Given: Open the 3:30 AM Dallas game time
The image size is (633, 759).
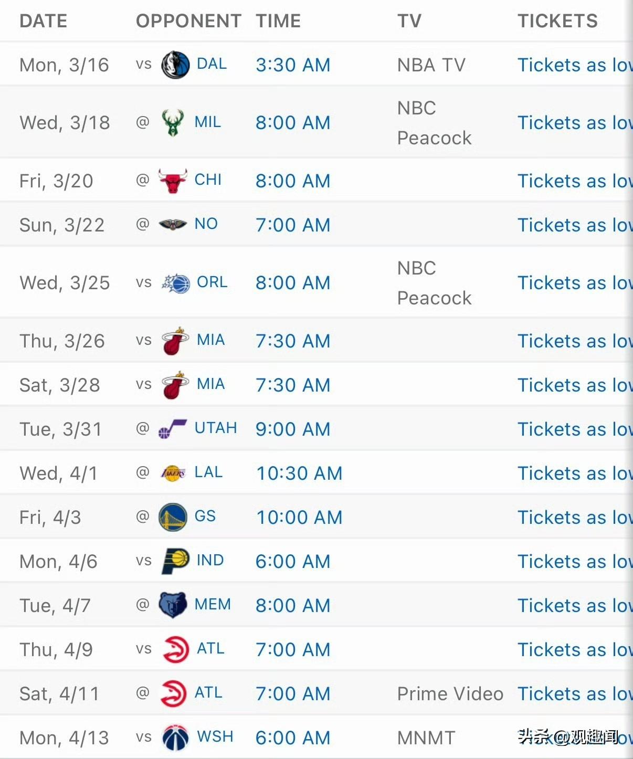Looking at the screenshot, I should [293, 65].
